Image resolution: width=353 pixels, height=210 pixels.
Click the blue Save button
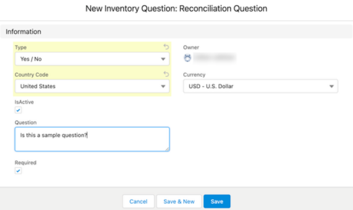(217, 201)
